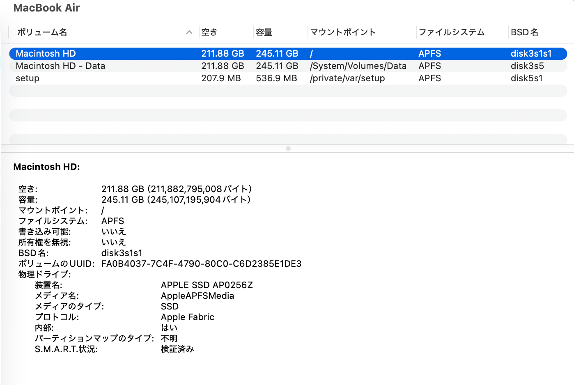Select the Macintosh HD - Data volume
574x385 pixels.
(x=60, y=66)
